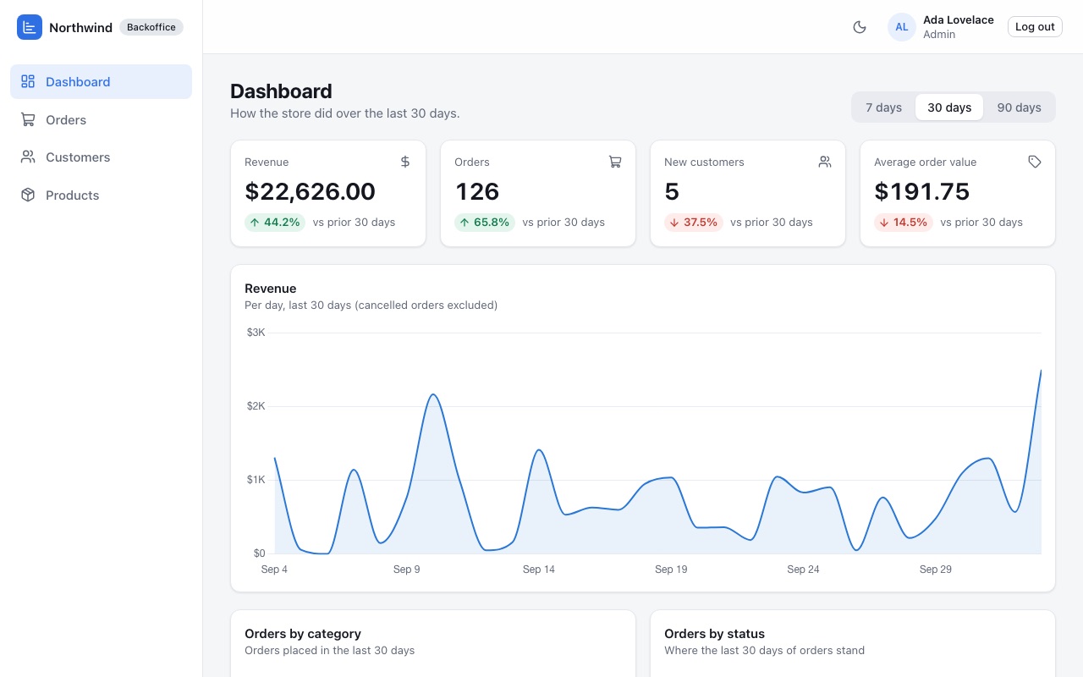Click the $2K axis label
1083x677 pixels.
tap(256, 406)
